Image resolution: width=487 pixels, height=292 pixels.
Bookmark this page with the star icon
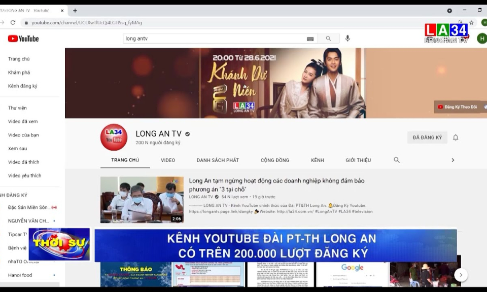tap(471, 23)
